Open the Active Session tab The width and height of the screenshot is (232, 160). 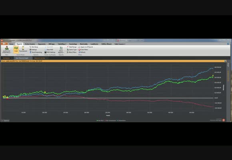(x=30, y=44)
